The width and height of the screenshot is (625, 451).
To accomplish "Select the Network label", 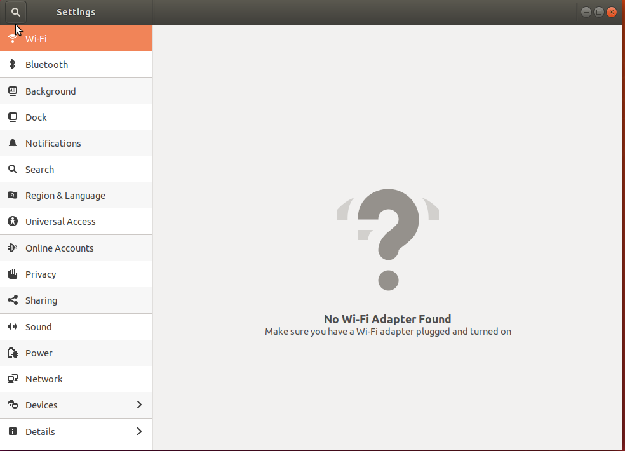I will pos(44,379).
